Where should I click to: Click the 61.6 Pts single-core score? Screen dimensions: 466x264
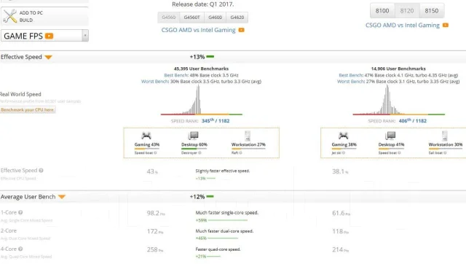(341, 213)
